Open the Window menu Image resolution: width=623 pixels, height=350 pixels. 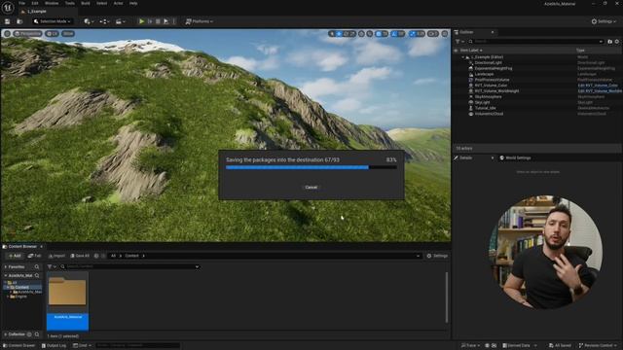[52, 3]
